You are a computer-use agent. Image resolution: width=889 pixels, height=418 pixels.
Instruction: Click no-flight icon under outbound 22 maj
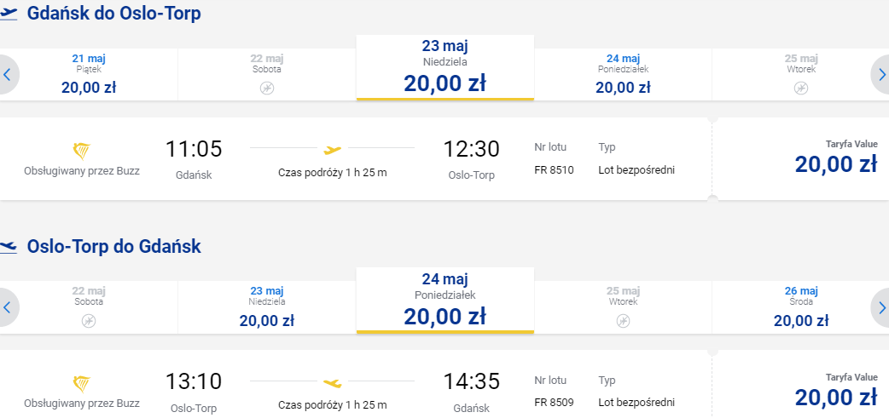pyautogui.click(x=267, y=88)
